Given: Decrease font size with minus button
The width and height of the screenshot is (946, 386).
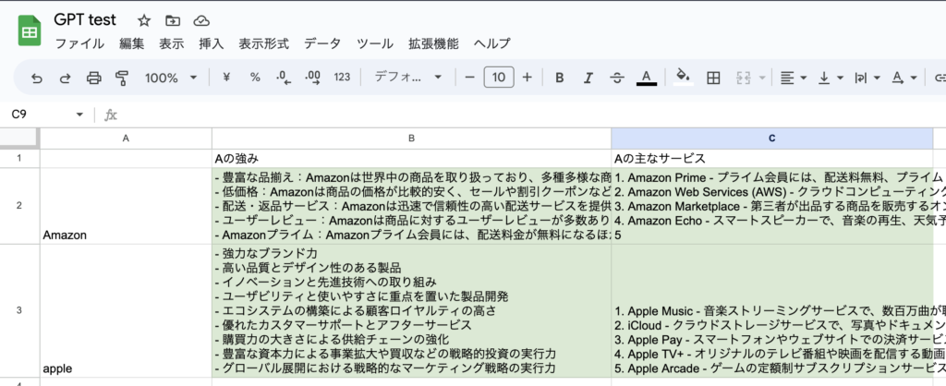Looking at the screenshot, I should pos(470,78).
